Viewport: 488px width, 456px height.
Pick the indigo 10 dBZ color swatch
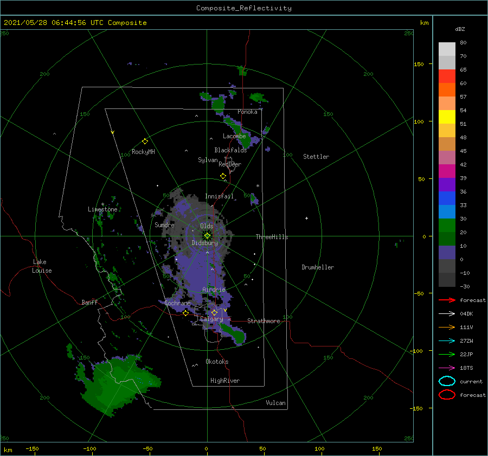447,252
